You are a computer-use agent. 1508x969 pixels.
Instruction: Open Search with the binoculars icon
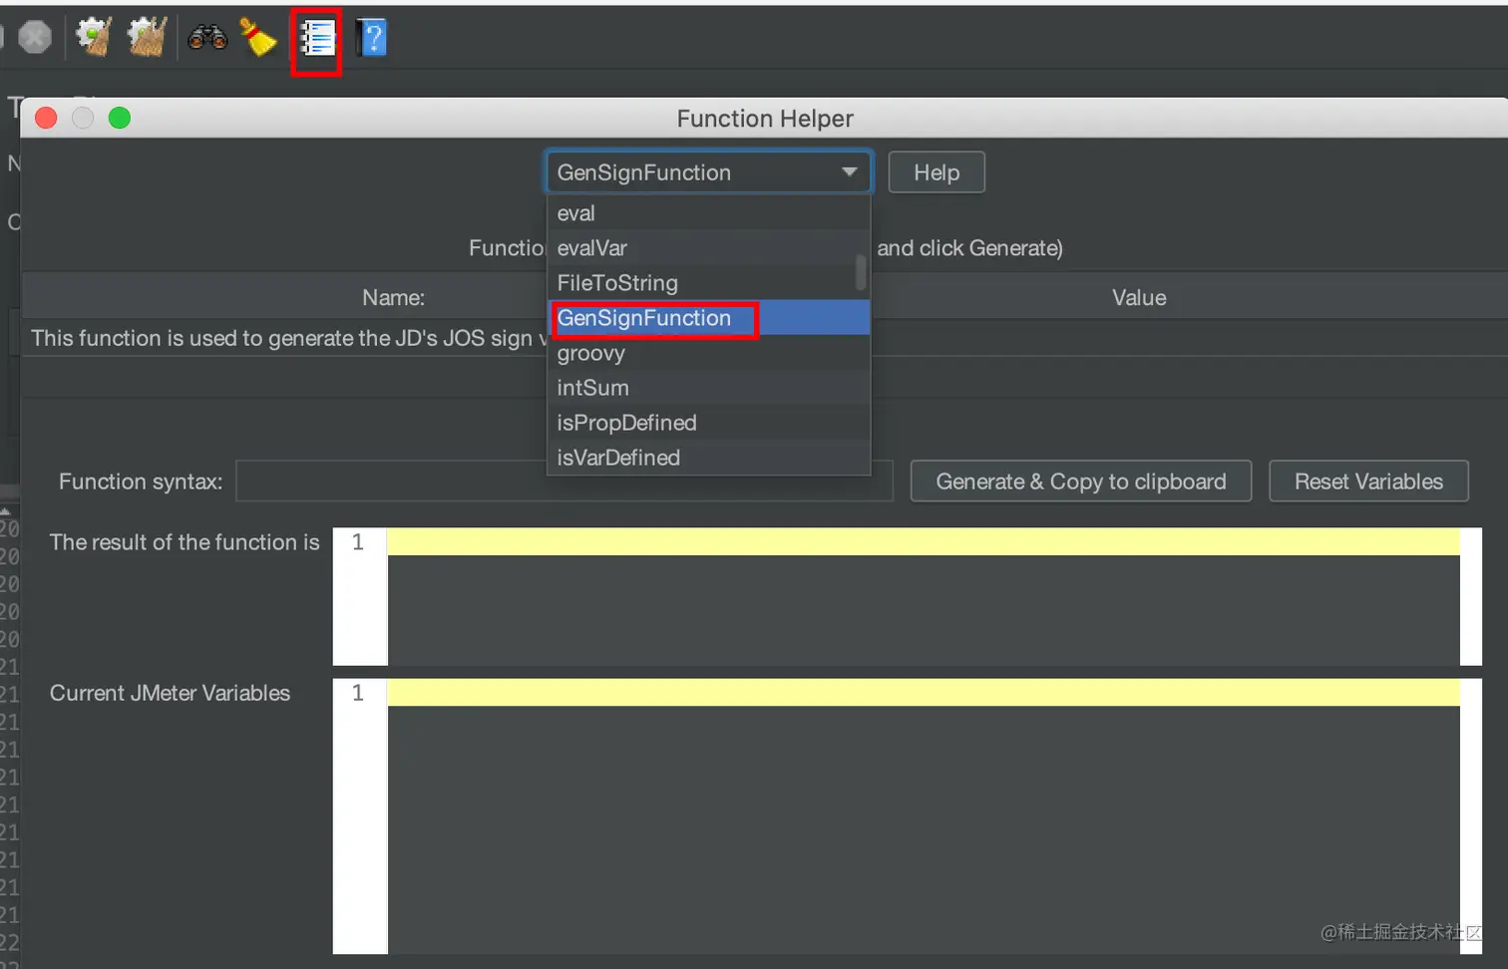click(207, 38)
